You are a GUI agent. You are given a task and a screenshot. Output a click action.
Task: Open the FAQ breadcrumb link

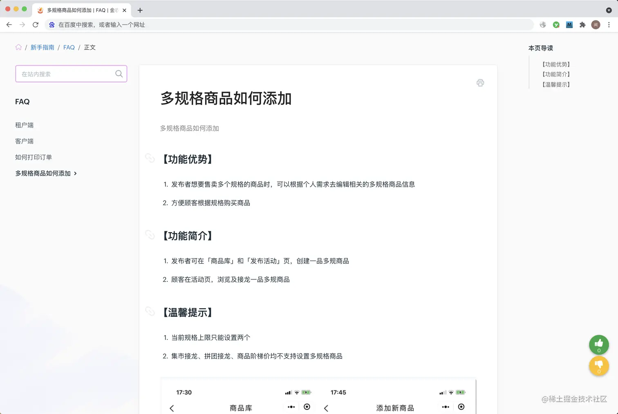[69, 47]
